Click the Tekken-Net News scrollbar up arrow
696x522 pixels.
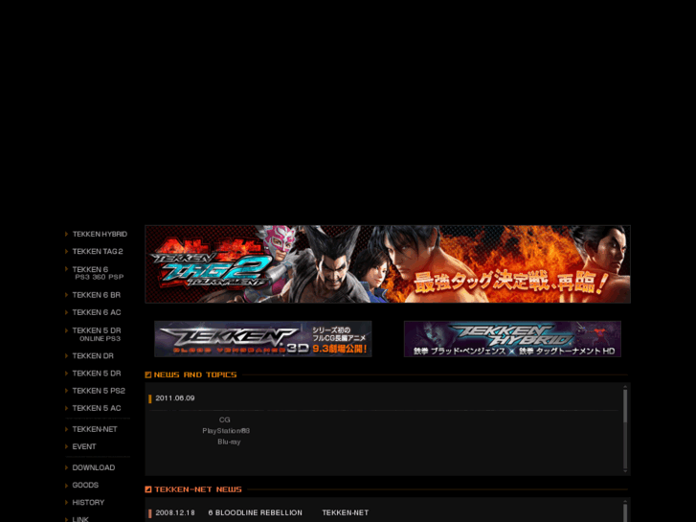[625, 502]
